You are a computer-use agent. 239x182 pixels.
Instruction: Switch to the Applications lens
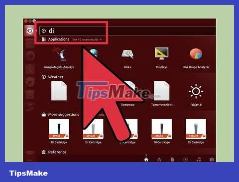click(159, 160)
